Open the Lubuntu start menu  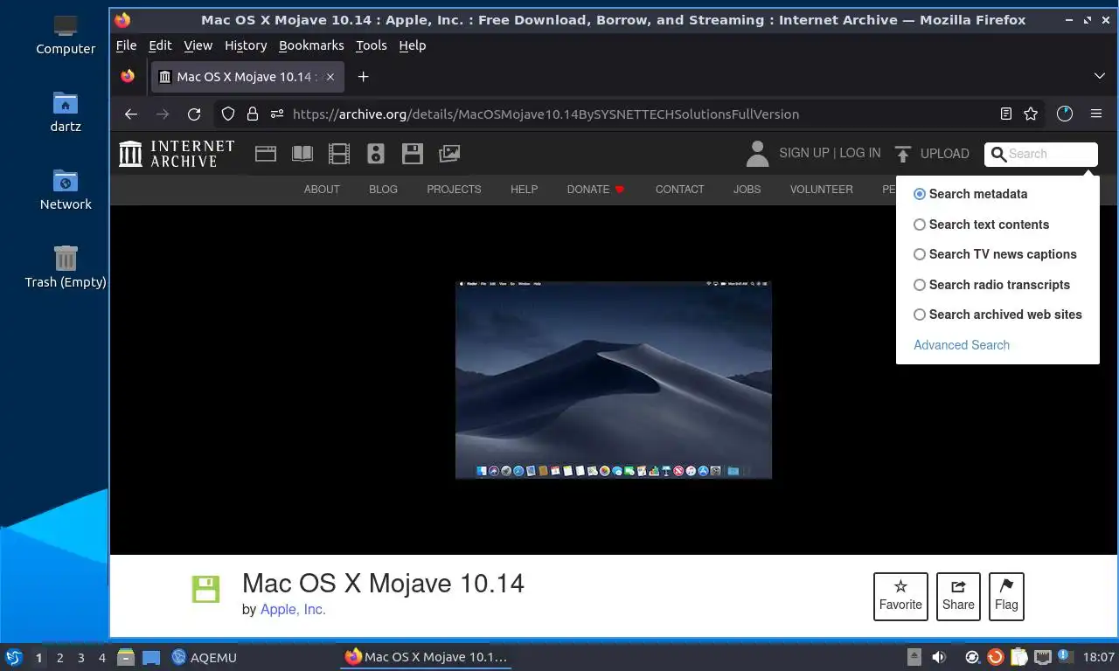tap(13, 657)
